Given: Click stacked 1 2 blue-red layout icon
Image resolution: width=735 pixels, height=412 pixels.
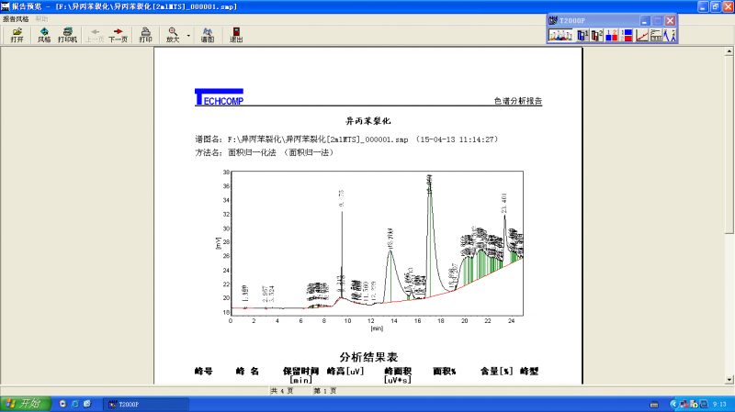Looking at the screenshot, I should coord(627,35).
